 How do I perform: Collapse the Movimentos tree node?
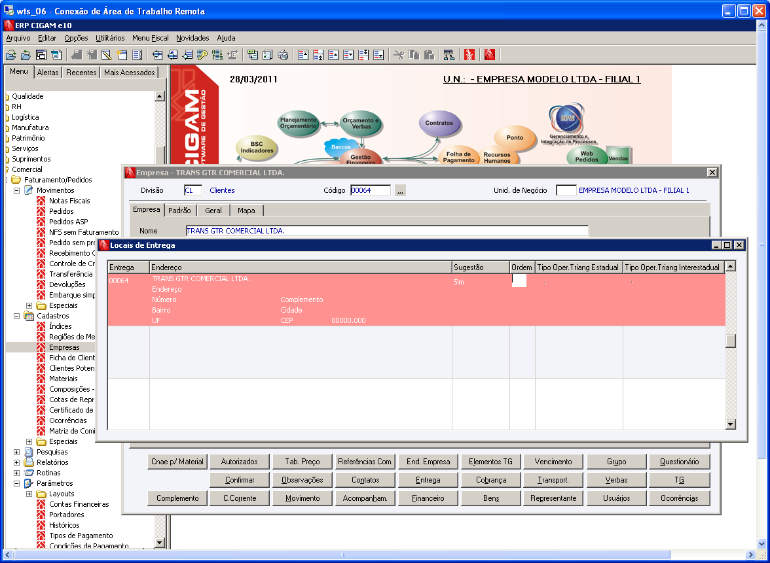click(x=17, y=190)
